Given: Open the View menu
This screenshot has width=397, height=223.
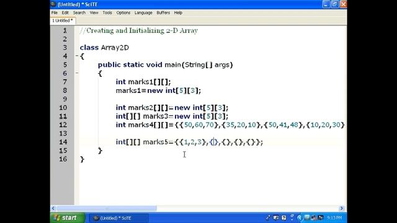Looking at the screenshot, I should (x=94, y=12).
